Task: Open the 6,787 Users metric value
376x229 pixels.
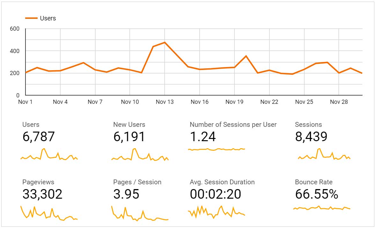Action: [x=39, y=137]
